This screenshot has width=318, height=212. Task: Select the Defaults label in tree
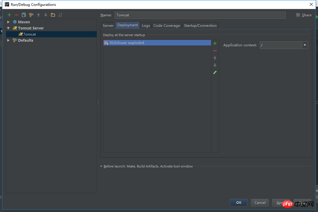(25, 40)
